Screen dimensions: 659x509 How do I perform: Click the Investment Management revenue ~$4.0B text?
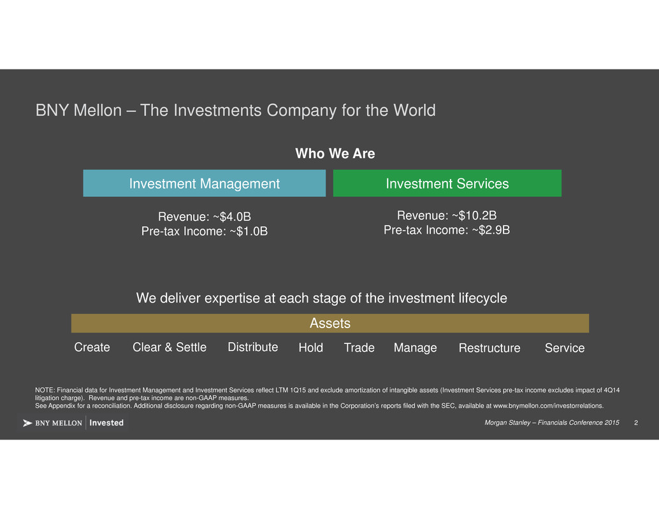click(x=205, y=216)
